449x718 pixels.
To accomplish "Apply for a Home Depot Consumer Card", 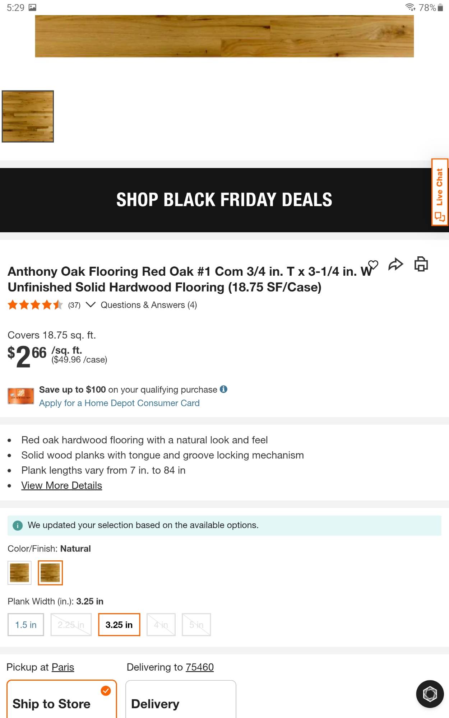I will click(x=119, y=403).
